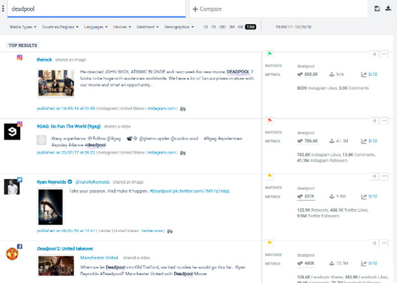Toggle the green sentiment flag on therock post
Image resolution: width=397 pixels, height=283 pixels.
(270, 54)
